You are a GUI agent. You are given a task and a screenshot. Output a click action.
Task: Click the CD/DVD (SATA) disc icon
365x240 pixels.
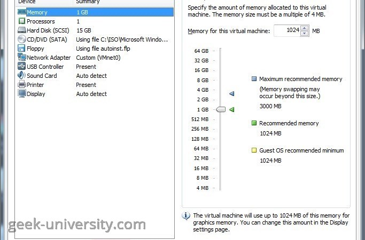click(x=22, y=39)
